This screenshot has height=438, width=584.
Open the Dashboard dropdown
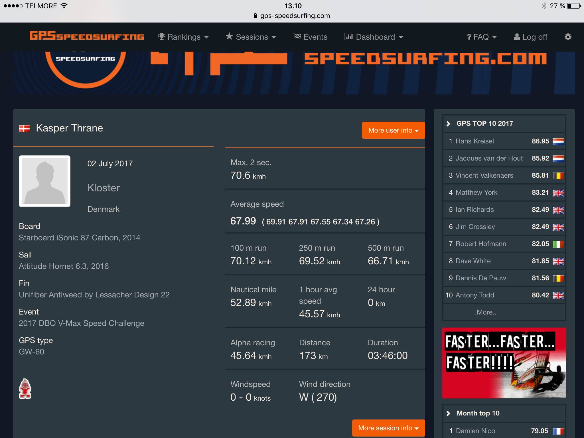pos(374,37)
